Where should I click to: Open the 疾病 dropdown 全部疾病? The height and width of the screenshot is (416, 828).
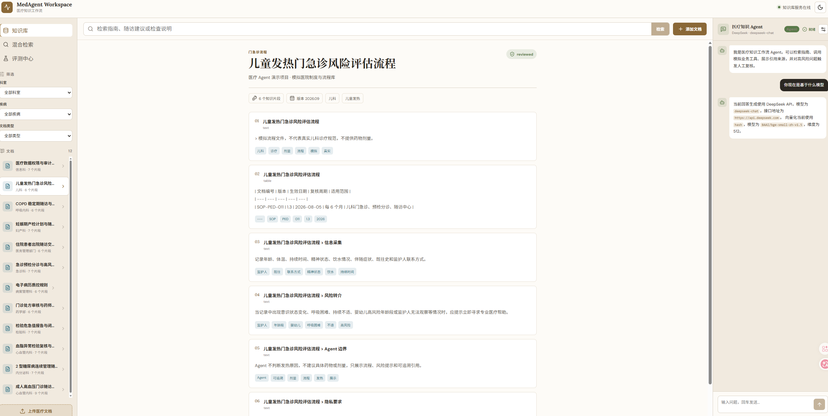point(36,114)
